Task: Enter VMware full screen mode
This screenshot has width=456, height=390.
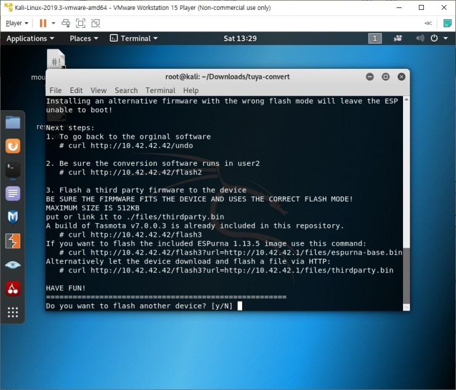Action: [81, 23]
